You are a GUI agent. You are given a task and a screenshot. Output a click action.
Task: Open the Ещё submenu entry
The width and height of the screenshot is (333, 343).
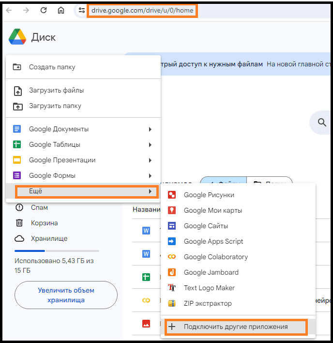[83, 191]
